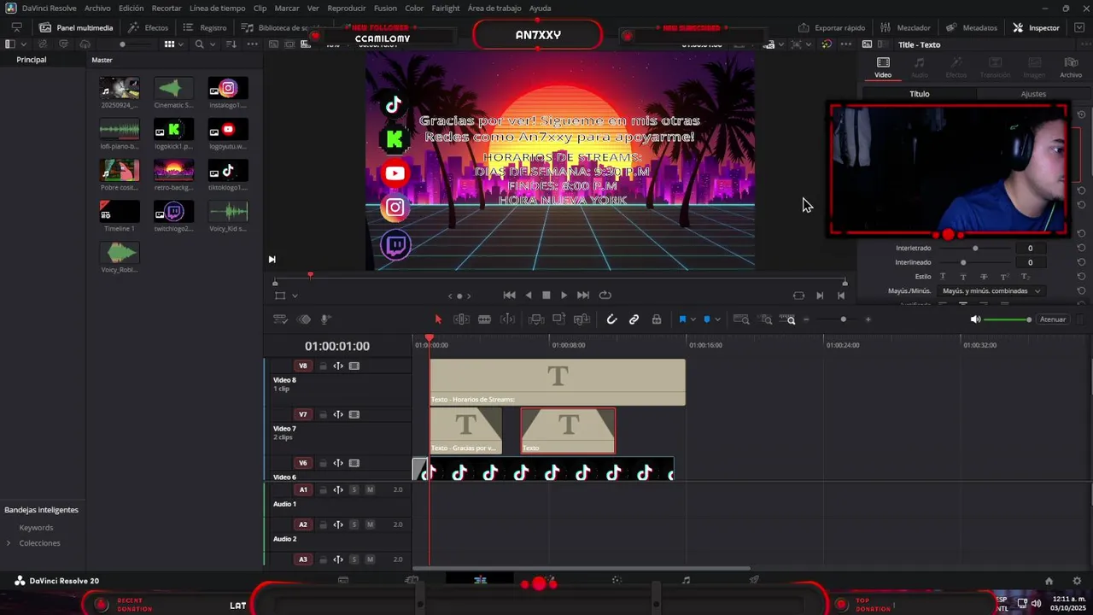Open the Archivo menu
The image size is (1093, 615).
(97, 8)
